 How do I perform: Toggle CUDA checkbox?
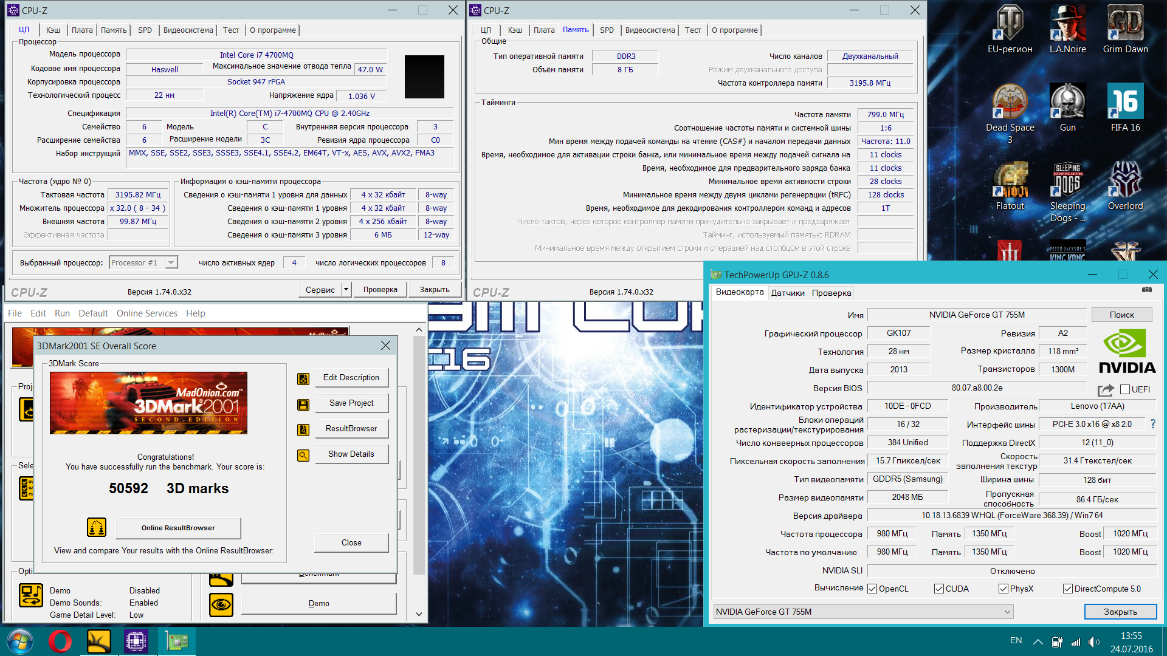click(x=939, y=589)
